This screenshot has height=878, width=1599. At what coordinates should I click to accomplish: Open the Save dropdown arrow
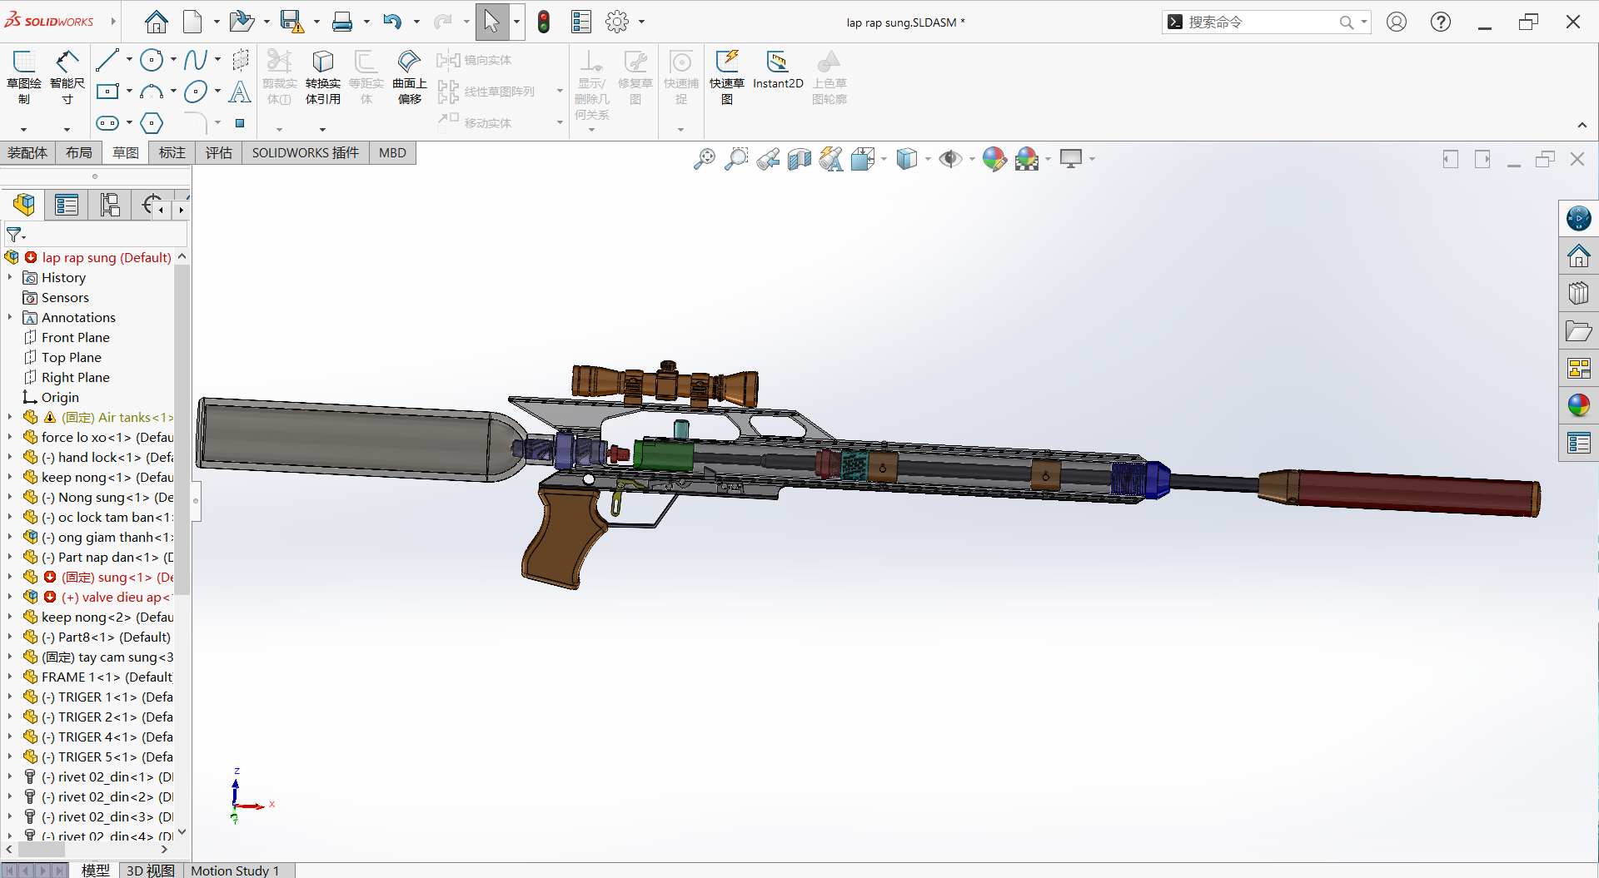(x=316, y=22)
